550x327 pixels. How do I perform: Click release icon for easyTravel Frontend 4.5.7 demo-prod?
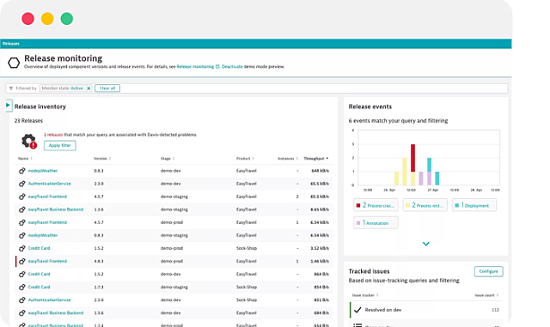pyautogui.click(x=21, y=222)
